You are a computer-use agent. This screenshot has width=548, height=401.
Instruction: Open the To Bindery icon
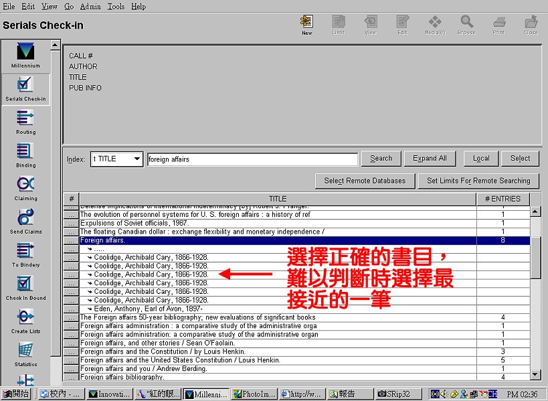[x=25, y=254]
